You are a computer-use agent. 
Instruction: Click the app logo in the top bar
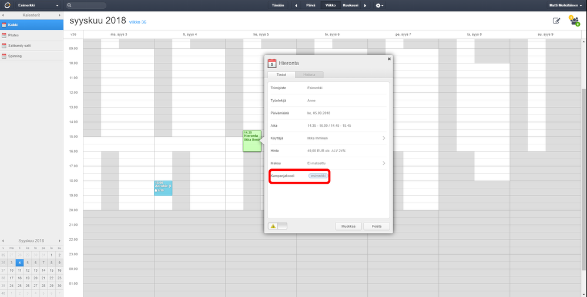pyautogui.click(x=7, y=5)
